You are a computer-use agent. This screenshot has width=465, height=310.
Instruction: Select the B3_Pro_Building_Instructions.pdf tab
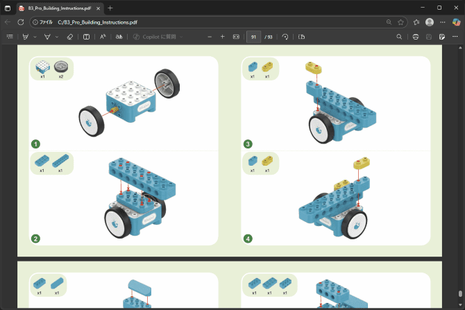(59, 8)
